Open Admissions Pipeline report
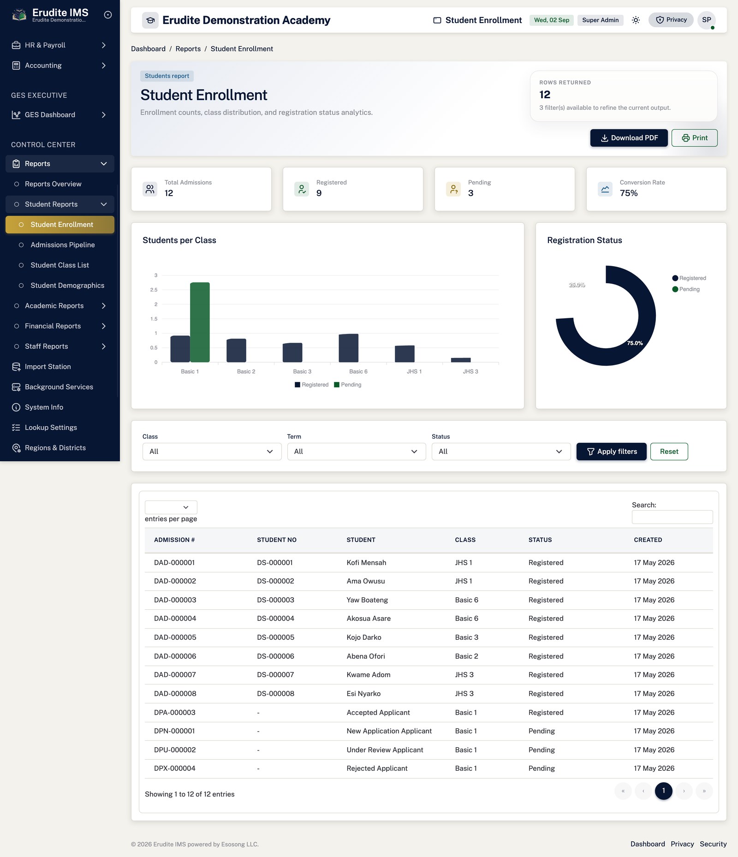Image resolution: width=738 pixels, height=857 pixels. point(60,245)
